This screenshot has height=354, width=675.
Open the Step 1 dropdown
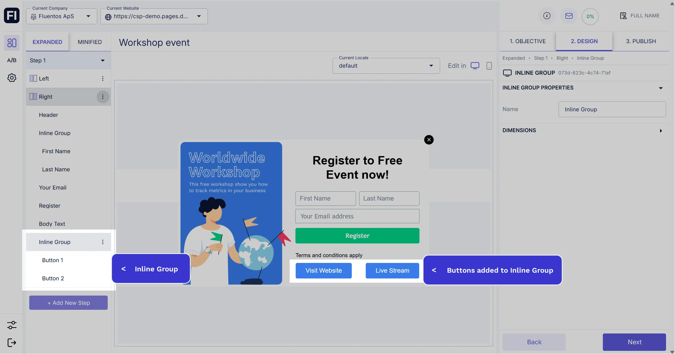[x=68, y=61]
